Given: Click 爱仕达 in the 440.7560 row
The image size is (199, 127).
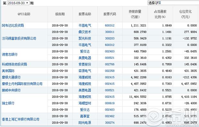Looking at the screenshot, I should tap(85, 52).
